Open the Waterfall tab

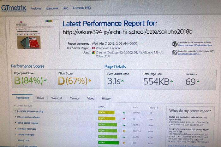57,98
